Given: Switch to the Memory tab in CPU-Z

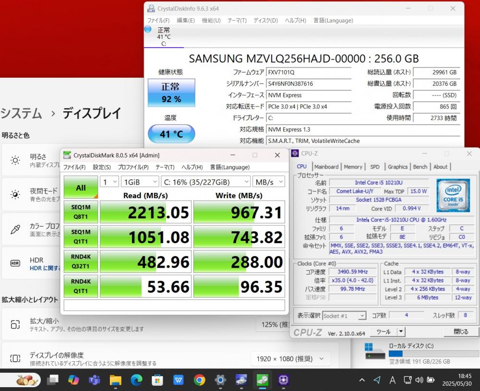Looking at the screenshot, I should [x=353, y=167].
